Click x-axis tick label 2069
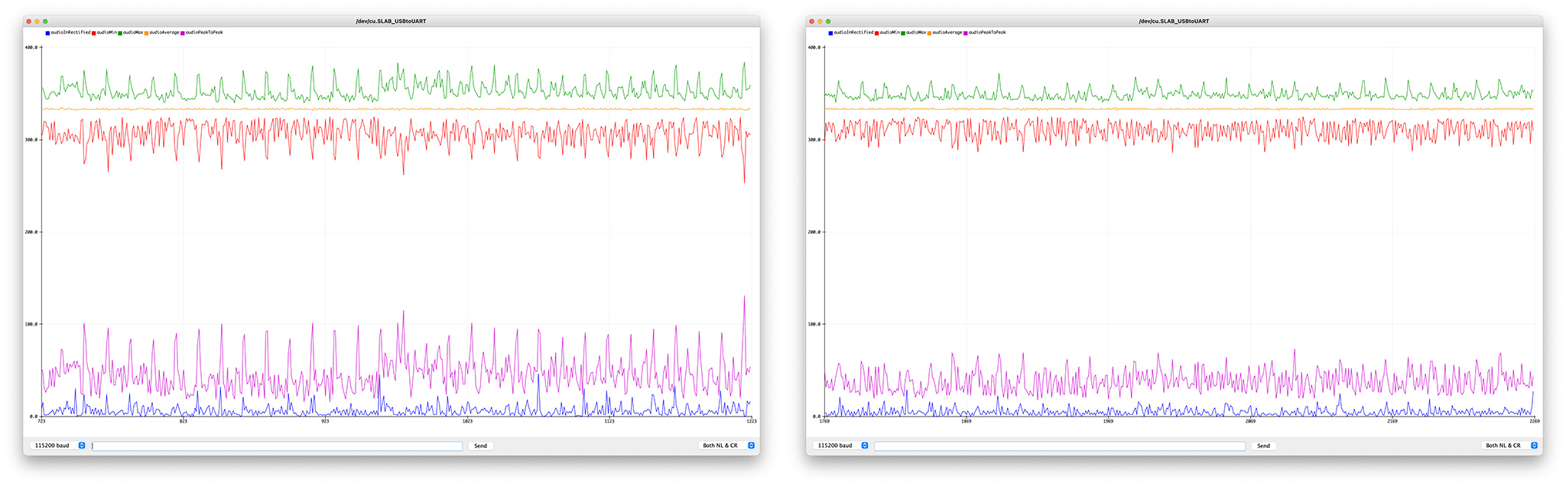Image resolution: width=1566 pixels, height=486 pixels. (1250, 422)
